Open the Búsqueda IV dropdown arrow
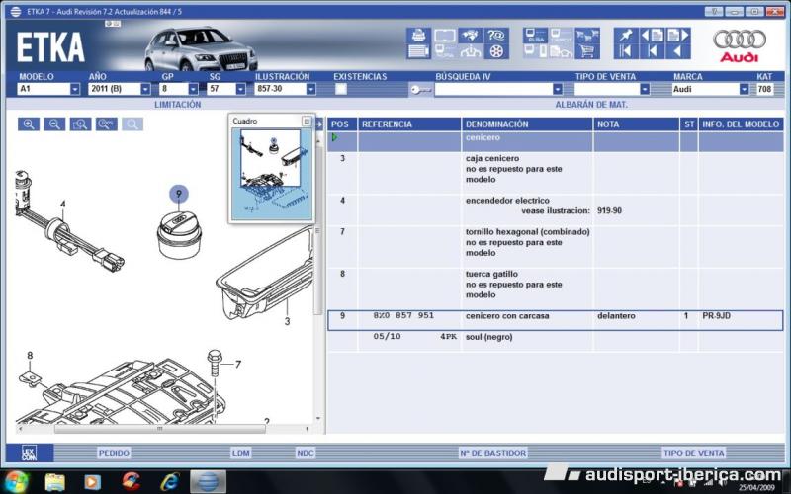 [x=558, y=89]
